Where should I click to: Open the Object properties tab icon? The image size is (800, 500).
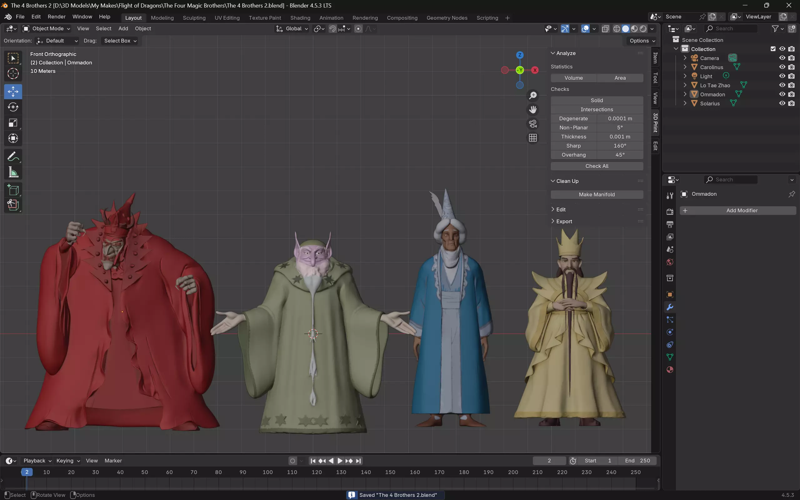(x=670, y=294)
